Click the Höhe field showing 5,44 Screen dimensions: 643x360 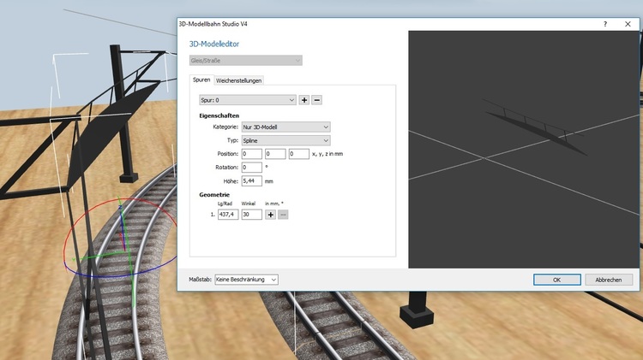(x=251, y=180)
